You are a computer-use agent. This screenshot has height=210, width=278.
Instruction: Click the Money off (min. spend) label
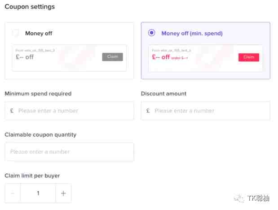pyautogui.click(x=192, y=33)
